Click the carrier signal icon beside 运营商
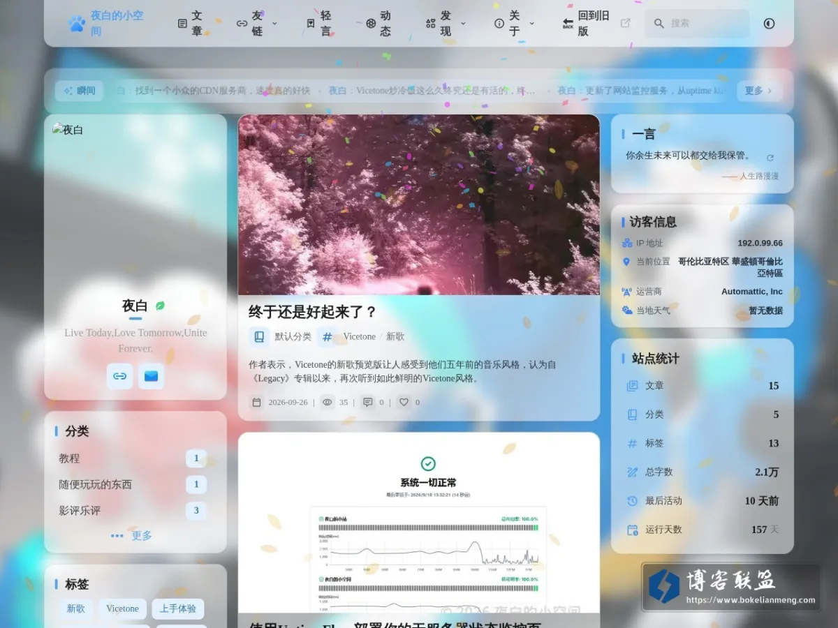838x628 pixels. 626,292
